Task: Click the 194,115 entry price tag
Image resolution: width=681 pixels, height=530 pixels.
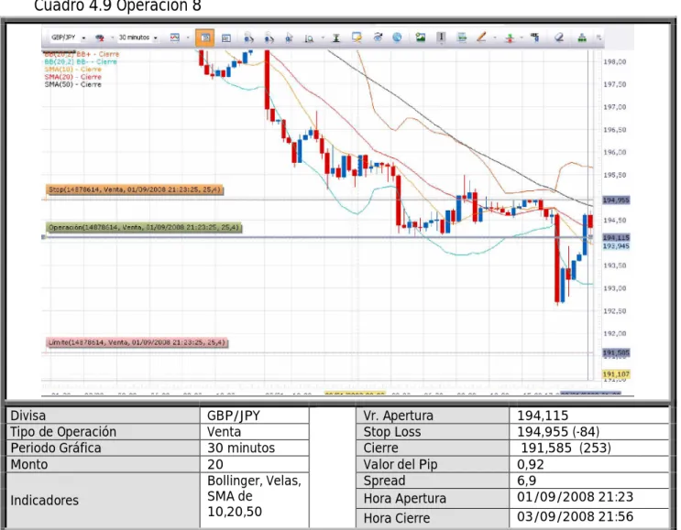Action: tap(616, 238)
